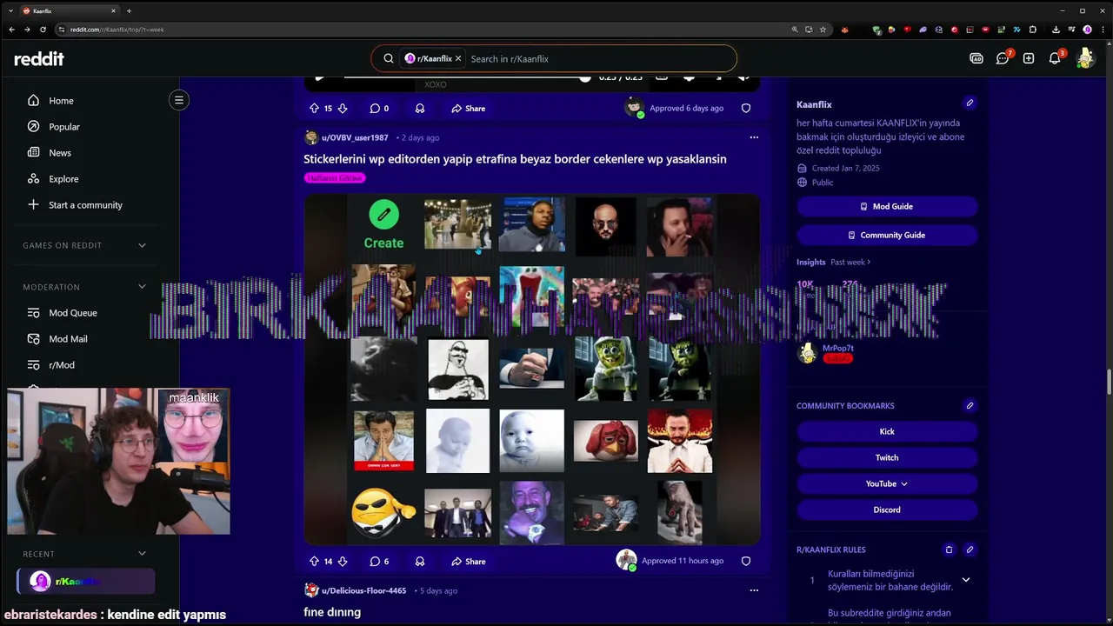1113x626 pixels.
Task: Collapse the Recent section
Action: (143, 554)
